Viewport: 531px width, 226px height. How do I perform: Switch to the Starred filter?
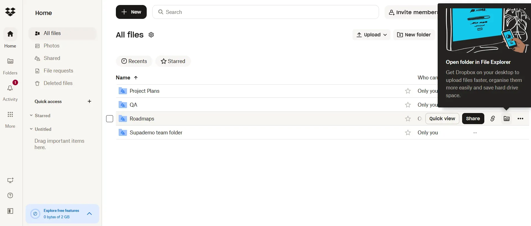pyautogui.click(x=173, y=61)
